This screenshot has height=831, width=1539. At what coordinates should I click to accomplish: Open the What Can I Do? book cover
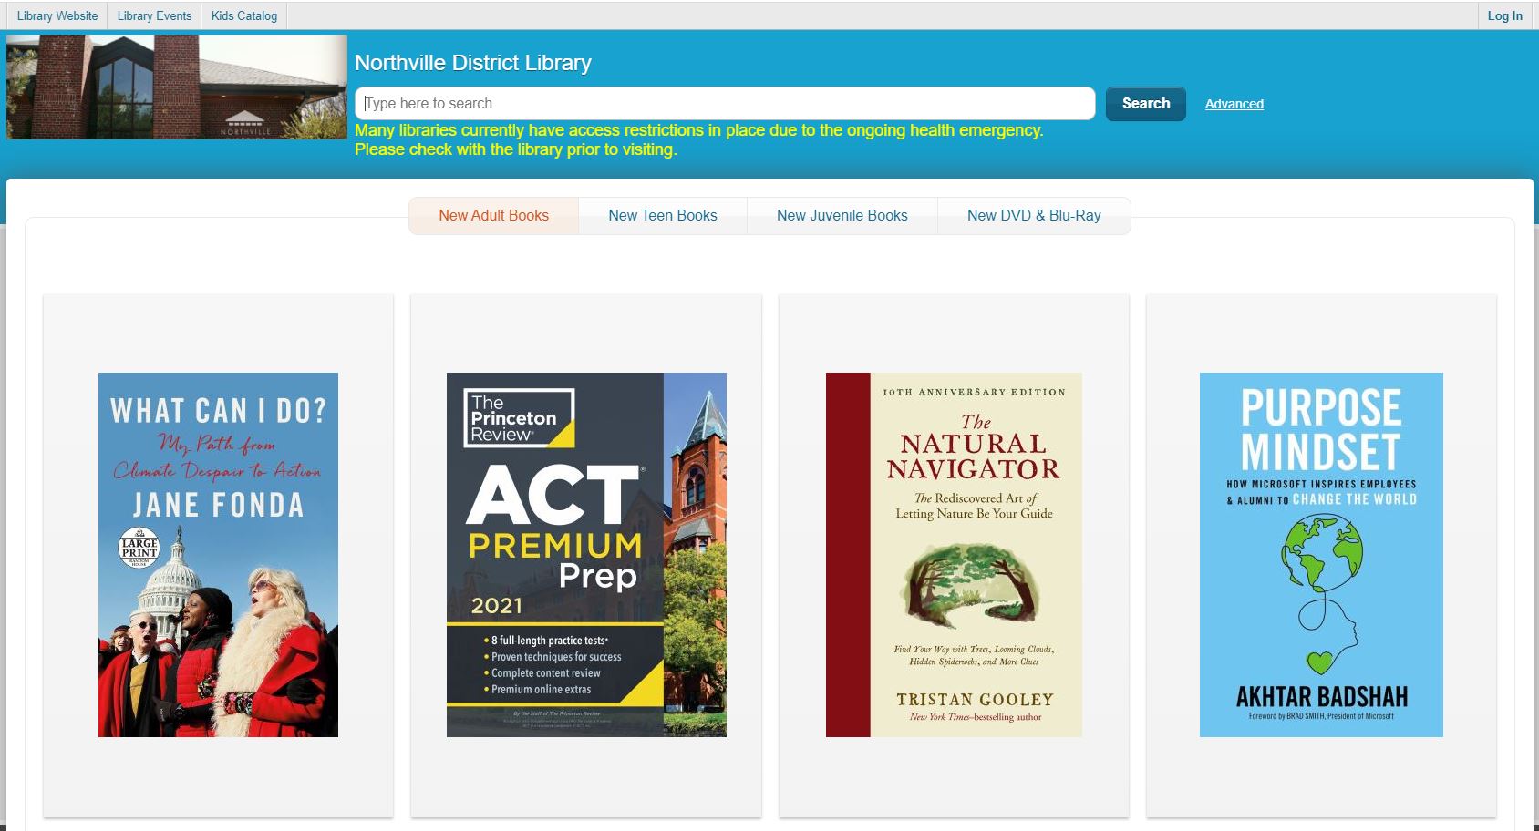point(218,555)
